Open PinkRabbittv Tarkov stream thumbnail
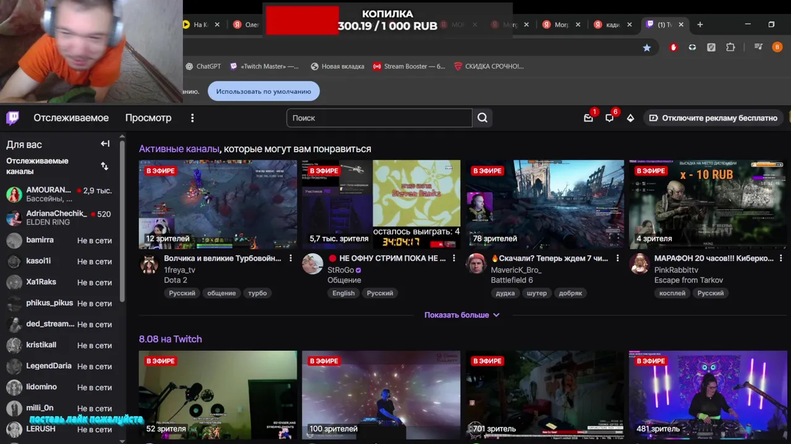This screenshot has height=444, width=791. click(708, 205)
